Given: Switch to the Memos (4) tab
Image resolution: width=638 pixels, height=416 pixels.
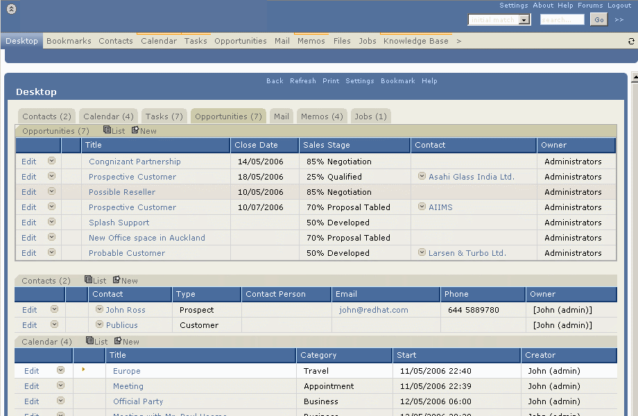Looking at the screenshot, I should (322, 116).
